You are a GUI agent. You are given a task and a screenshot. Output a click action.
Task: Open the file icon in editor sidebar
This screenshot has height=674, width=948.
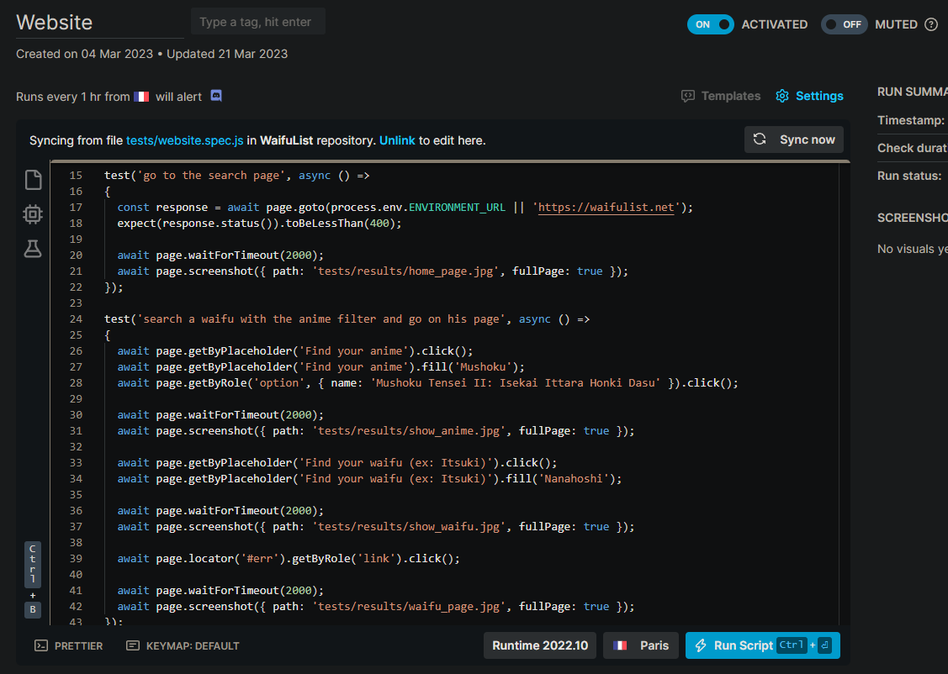(33, 180)
